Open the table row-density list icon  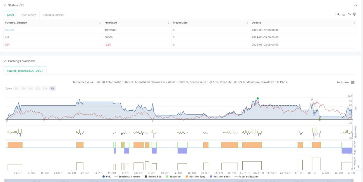click(343, 14)
